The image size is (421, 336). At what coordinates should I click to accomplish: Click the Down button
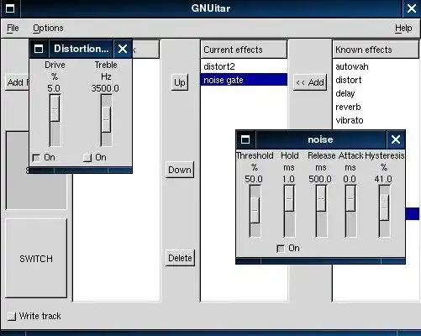coord(180,170)
